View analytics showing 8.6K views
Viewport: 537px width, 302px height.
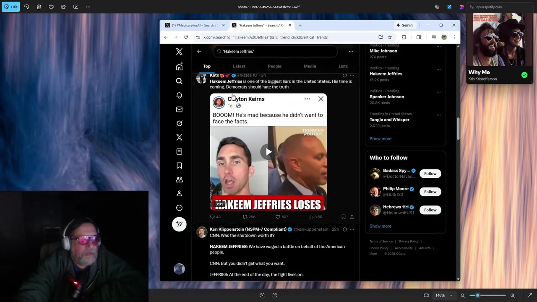315,217
